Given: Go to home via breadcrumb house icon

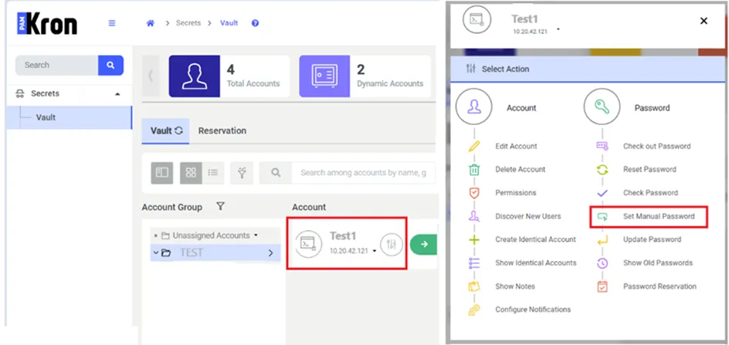Looking at the screenshot, I should tap(150, 23).
